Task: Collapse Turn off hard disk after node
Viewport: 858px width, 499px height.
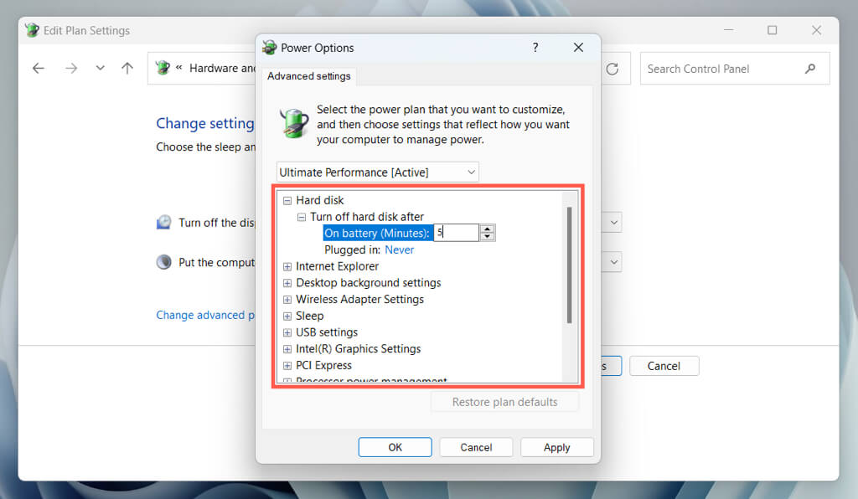Action: pyautogui.click(x=302, y=217)
